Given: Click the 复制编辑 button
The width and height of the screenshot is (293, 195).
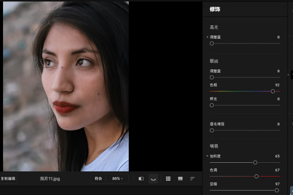Looking at the screenshot, I should [x=8, y=179].
